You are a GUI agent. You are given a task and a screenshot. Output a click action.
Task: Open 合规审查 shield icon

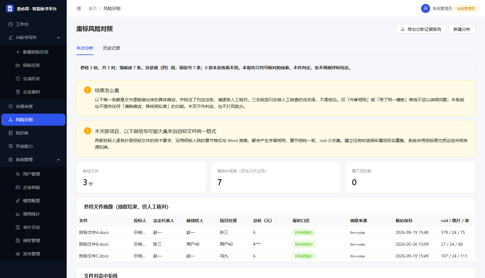[11, 106]
